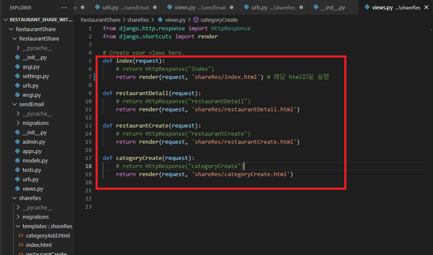Viewport: 433px width, 255px height.
Task: Open settings.py in the explorer
Action: click(36, 76)
